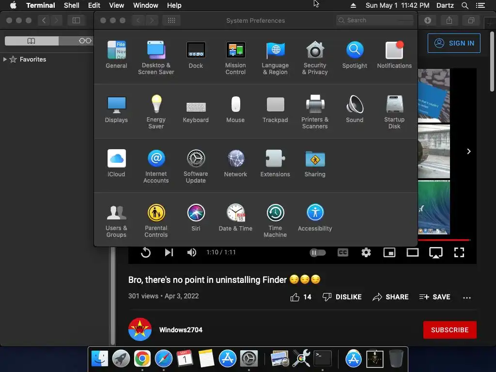
Task: Switch video to theater mode
Action: click(x=413, y=252)
